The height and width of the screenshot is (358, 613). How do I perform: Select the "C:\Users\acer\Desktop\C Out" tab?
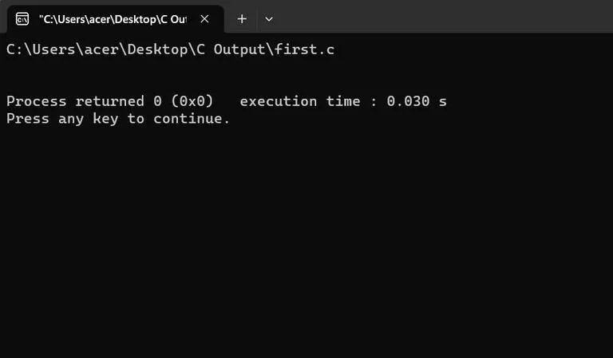112,18
